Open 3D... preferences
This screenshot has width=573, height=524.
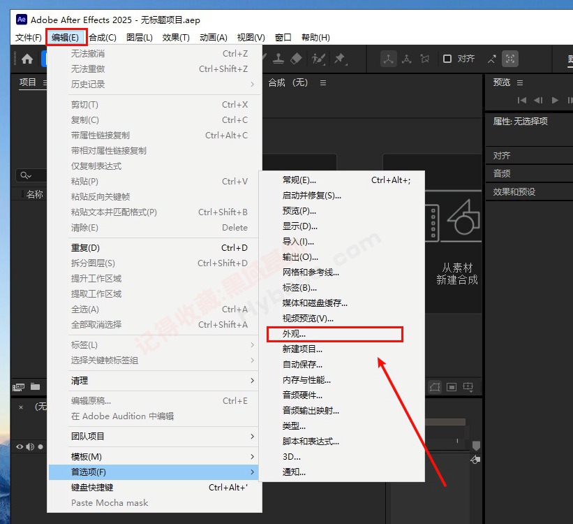coord(342,457)
